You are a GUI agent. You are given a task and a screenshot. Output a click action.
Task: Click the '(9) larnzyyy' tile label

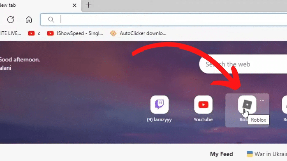click(159, 120)
